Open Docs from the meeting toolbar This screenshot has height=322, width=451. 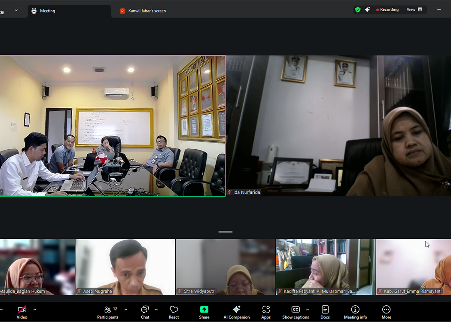tap(325, 312)
